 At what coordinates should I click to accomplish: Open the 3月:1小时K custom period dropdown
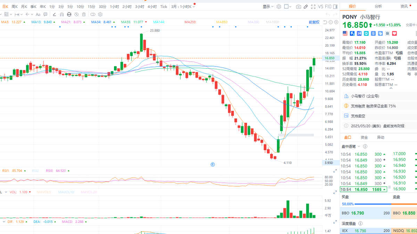tap(183, 7)
